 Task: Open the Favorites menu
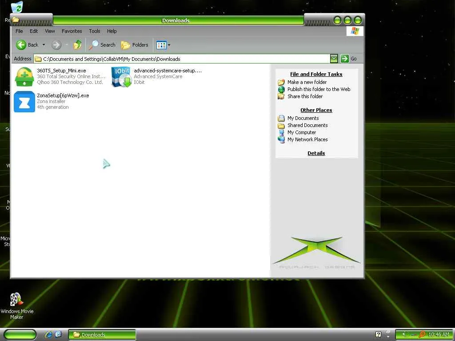tap(72, 31)
